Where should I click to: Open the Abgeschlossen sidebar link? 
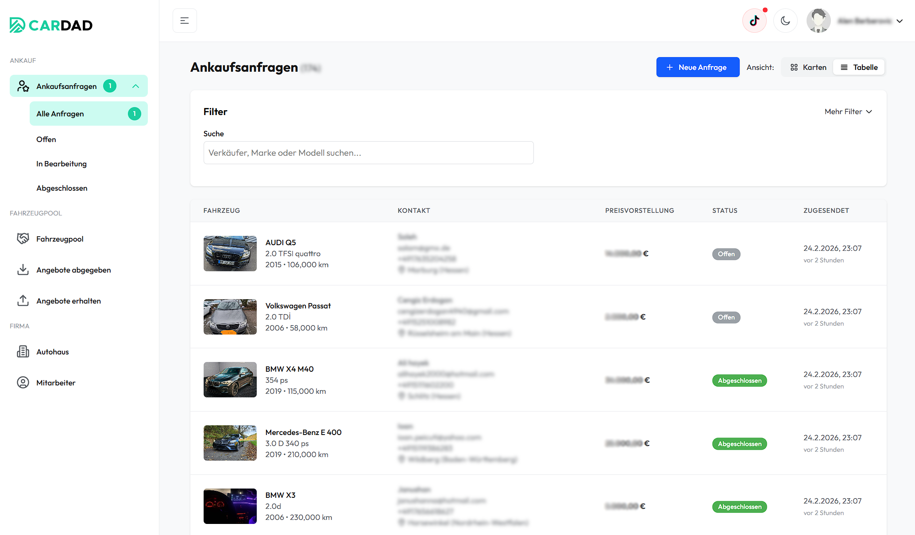click(x=62, y=188)
